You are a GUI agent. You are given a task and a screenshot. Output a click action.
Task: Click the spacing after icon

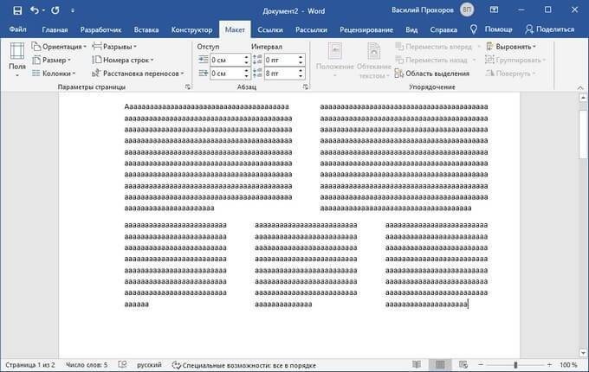257,74
